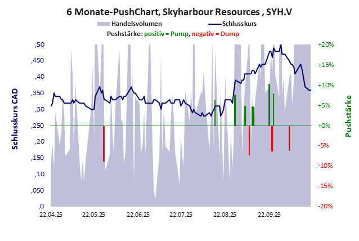Click the 22.09.25 date label
The image size is (359, 241).
click(x=269, y=215)
